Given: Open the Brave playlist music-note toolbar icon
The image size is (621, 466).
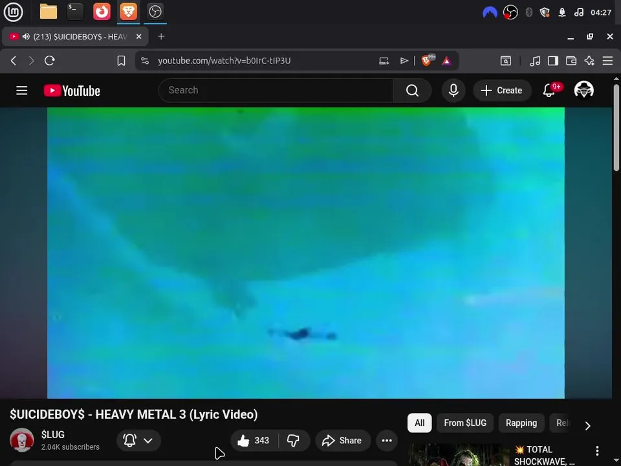Looking at the screenshot, I should tap(535, 61).
